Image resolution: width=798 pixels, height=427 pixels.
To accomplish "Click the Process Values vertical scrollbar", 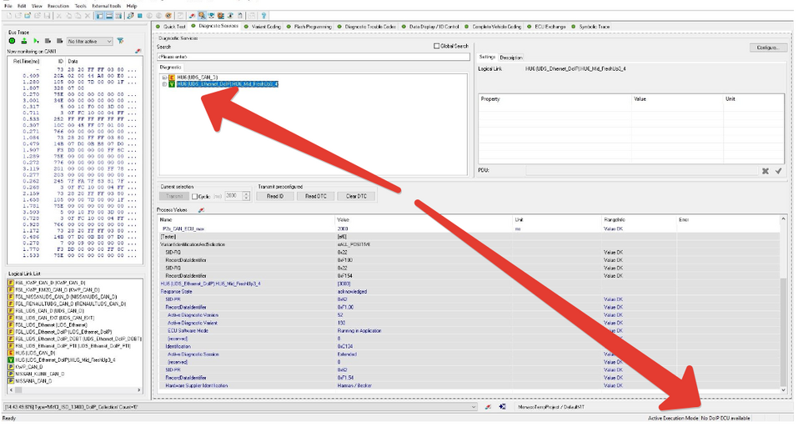I will click(783, 304).
